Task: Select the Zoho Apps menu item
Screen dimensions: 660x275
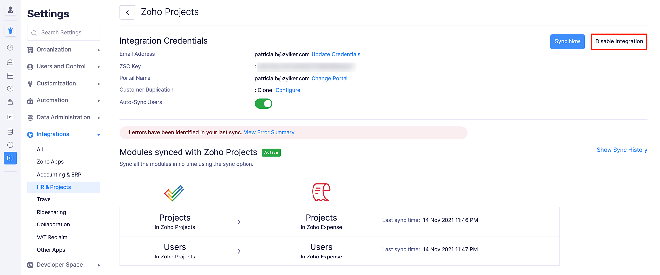Action: pyautogui.click(x=50, y=162)
